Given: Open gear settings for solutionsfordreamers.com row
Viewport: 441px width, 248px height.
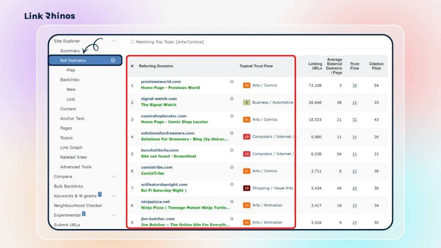Looking at the screenshot, I should coord(232,133).
